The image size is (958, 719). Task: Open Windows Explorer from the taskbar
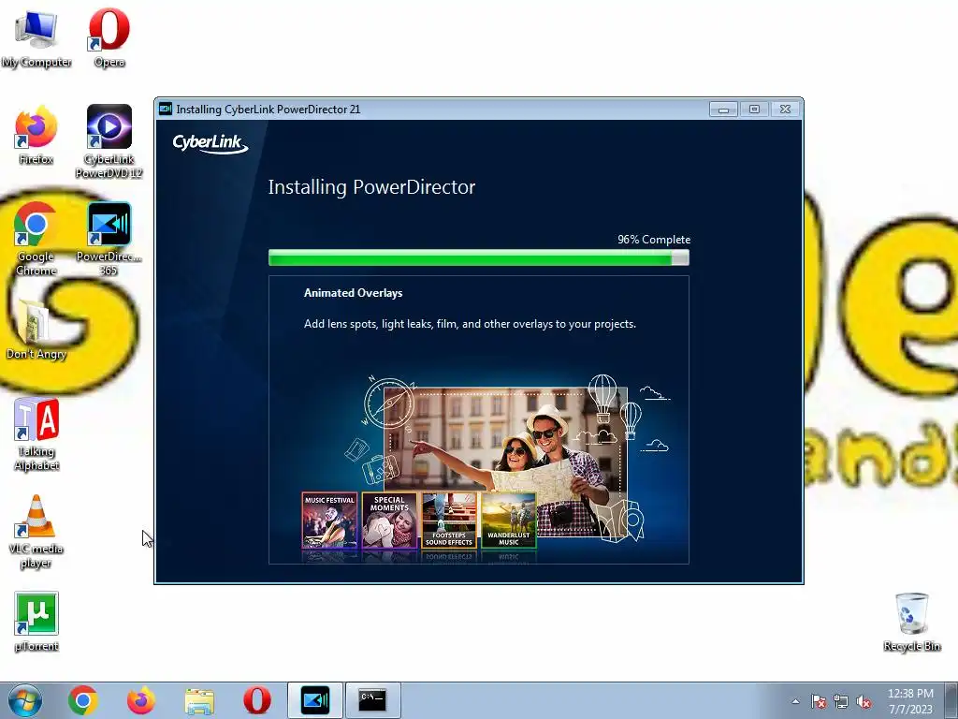[199, 702]
